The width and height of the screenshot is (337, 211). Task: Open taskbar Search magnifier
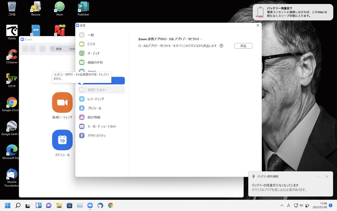click(18, 205)
